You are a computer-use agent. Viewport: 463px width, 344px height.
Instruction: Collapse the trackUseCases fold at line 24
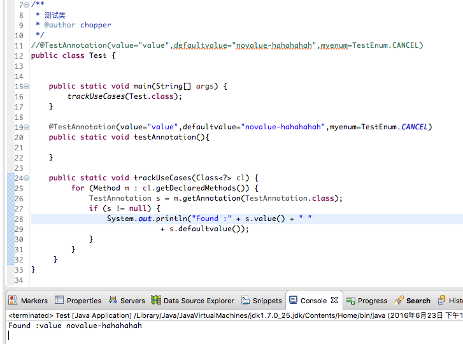[x=27, y=178]
